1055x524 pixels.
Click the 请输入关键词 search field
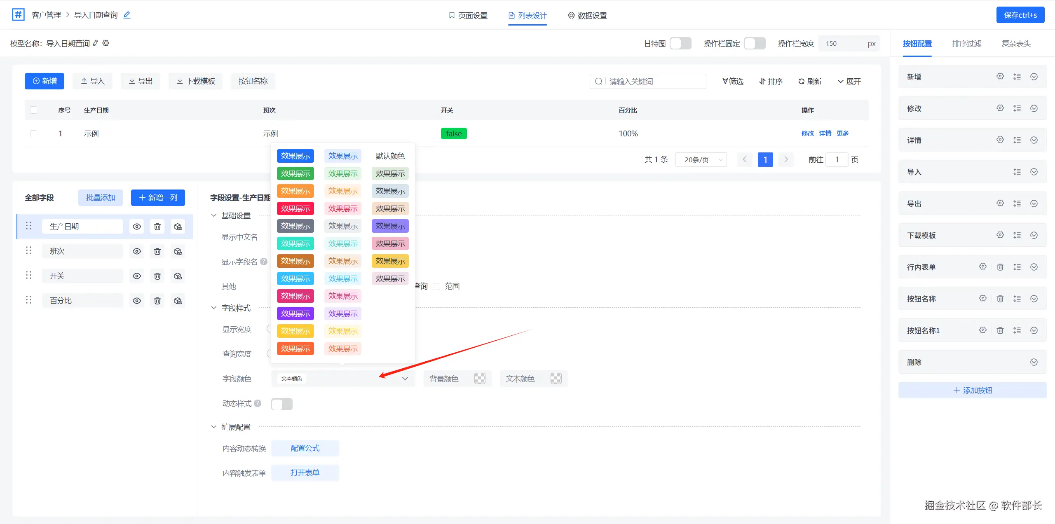pos(655,82)
